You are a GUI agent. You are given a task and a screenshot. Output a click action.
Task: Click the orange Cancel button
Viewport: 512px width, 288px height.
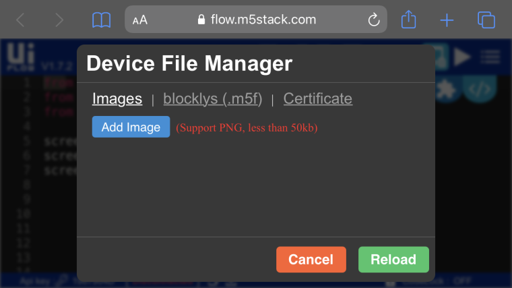[x=311, y=260]
